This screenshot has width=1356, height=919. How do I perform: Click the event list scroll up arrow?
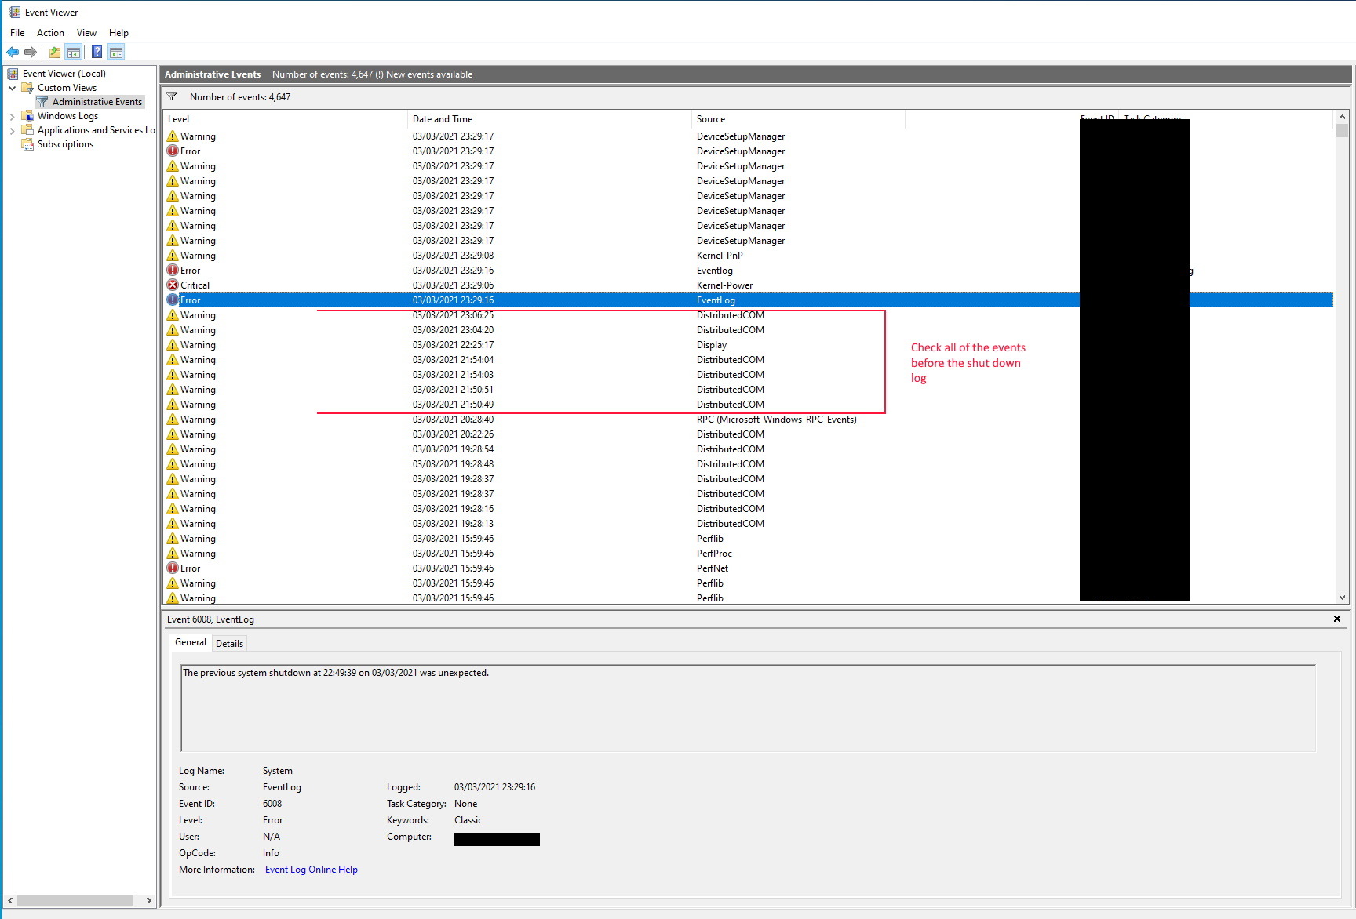pyautogui.click(x=1342, y=117)
